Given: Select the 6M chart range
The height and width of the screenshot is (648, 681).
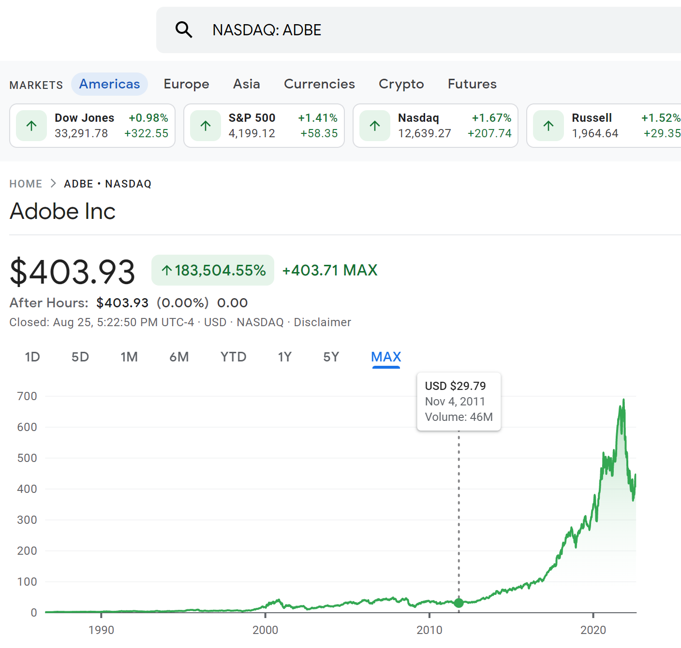Looking at the screenshot, I should pos(179,357).
